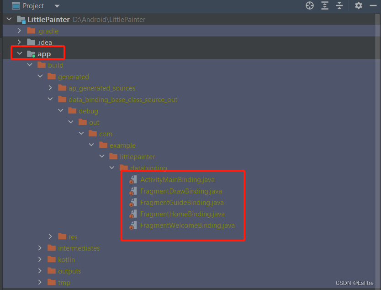Open the Project view switcher dropdown
This screenshot has height=290, width=381.
tap(57, 6)
